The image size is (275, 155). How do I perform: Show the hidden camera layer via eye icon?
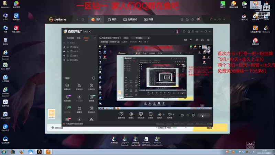tap(64, 43)
